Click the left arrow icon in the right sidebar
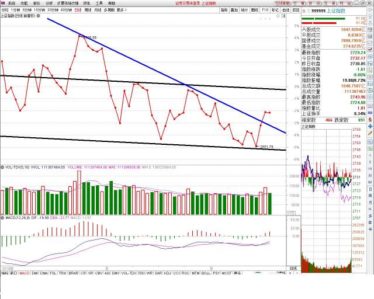Screen dimensions: 374x299 (370, 10)
